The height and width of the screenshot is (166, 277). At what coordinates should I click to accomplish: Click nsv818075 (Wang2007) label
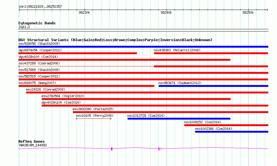point(37,83)
